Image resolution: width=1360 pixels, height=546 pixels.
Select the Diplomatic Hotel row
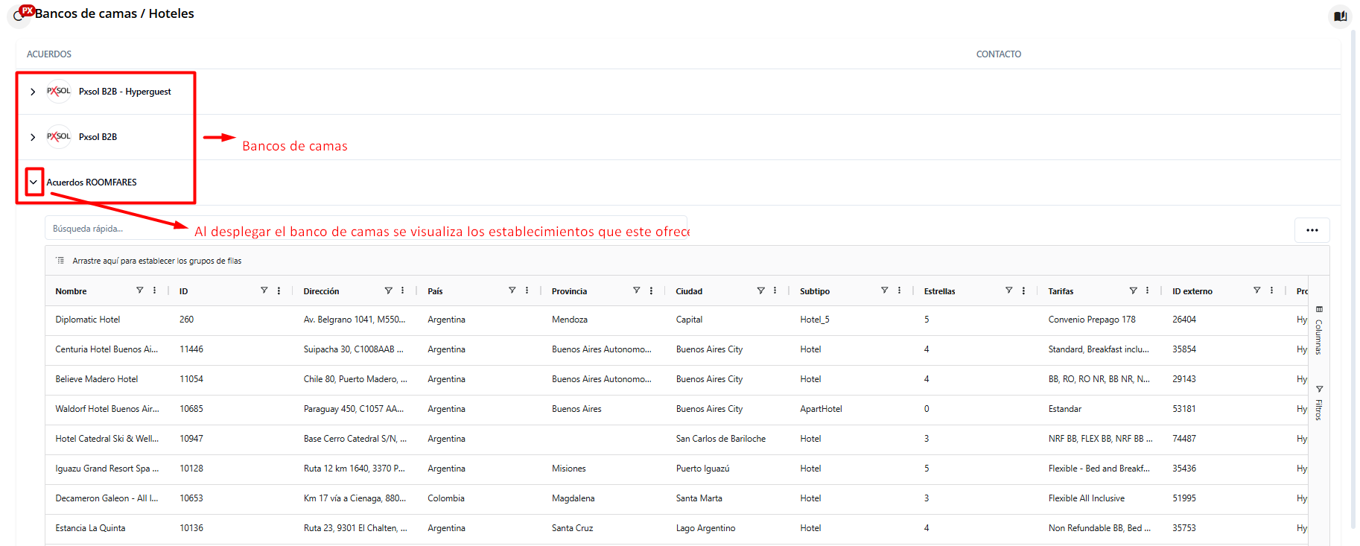[88, 320]
